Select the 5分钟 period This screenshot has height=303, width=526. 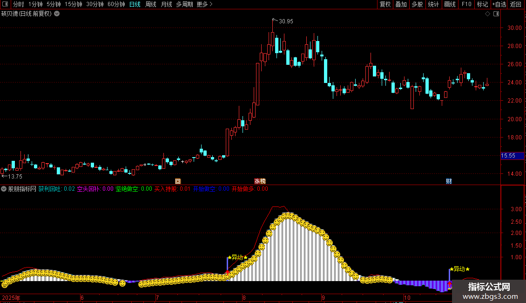pyautogui.click(x=54, y=4)
